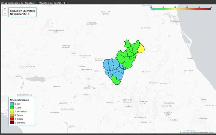Click the 'MORELIA' map label
This screenshot has height=135, width=216.
[87, 95]
